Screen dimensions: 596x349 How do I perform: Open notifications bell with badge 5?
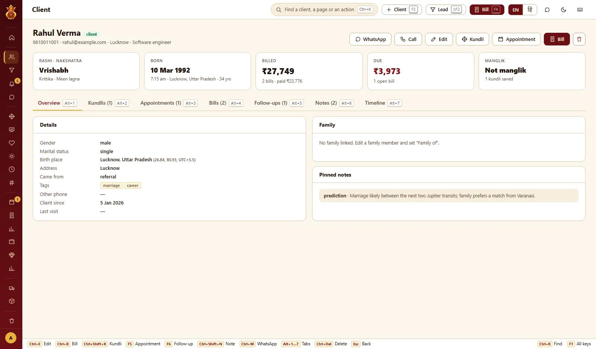click(12, 84)
